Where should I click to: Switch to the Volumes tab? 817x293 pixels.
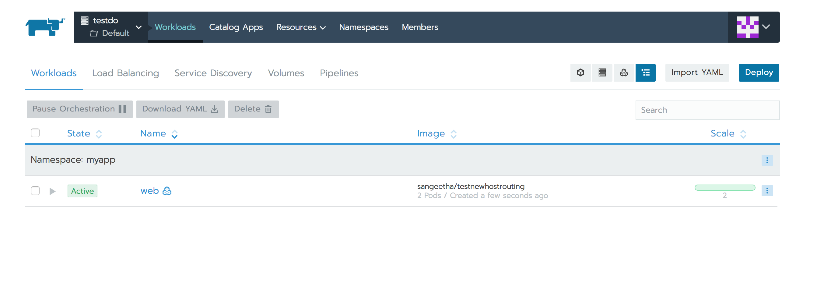tap(286, 73)
